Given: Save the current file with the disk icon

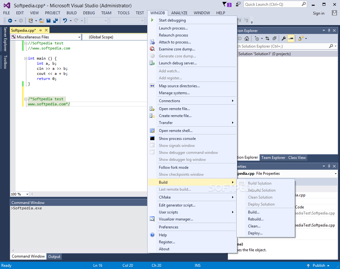Looking at the screenshot, I should point(49,21).
